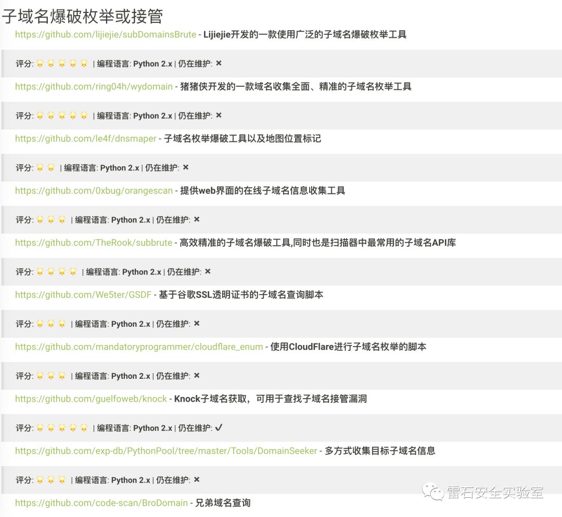The height and width of the screenshot is (517, 562).
Task: Visit the le4f dnsmaper repository link
Action: coord(85,139)
